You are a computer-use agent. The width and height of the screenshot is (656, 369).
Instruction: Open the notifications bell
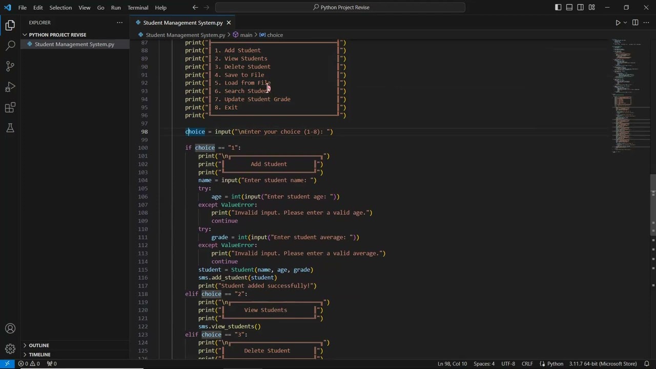point(647,364)
